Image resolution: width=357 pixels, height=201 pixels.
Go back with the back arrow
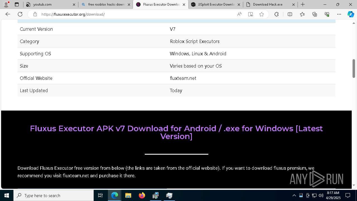click(x=8, y=14)
